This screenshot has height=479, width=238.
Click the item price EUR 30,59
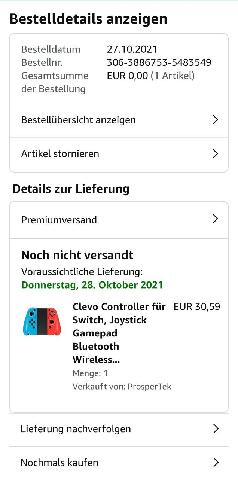point(197,307)
